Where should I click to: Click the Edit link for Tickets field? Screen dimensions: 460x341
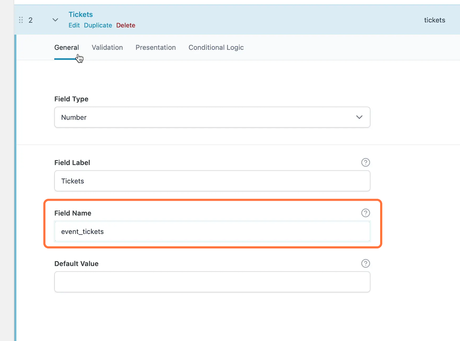[x=74, y=25]
